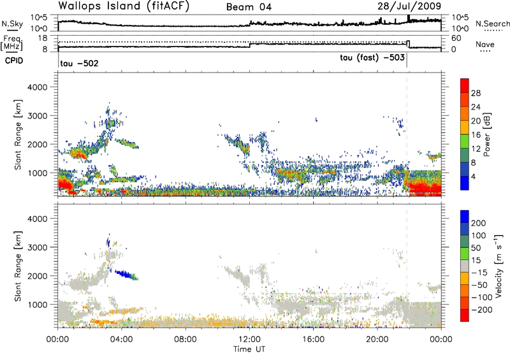The image size is (510, 353).
Task: Click the '60' Nave tick label
Action: point(456,38)
